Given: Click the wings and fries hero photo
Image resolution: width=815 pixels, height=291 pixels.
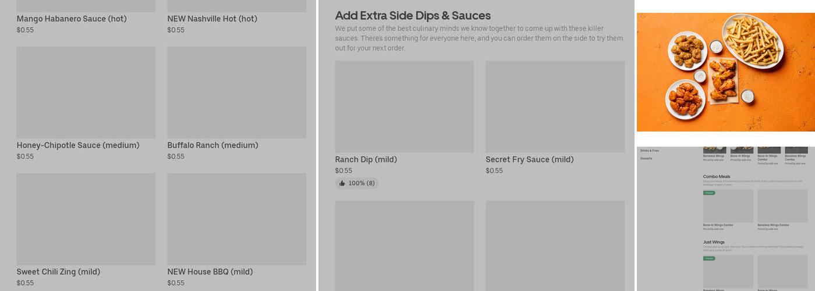Looking at the screenshot, I should tap(725, 72).
